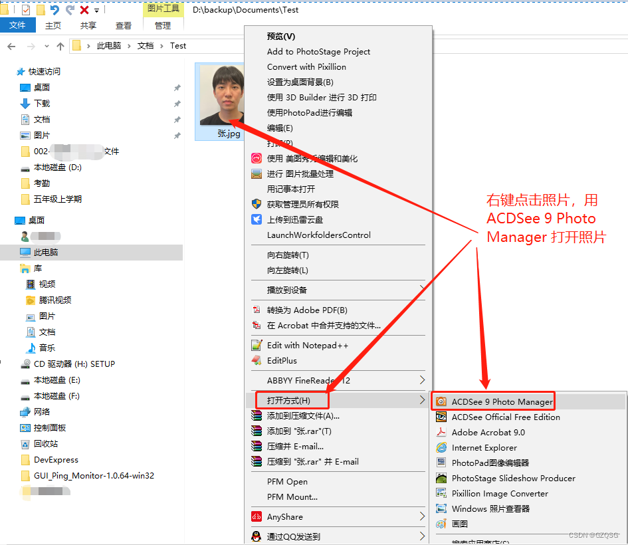Choose PFM Open menu entry
628x545 pixels.
click(287, 482)
